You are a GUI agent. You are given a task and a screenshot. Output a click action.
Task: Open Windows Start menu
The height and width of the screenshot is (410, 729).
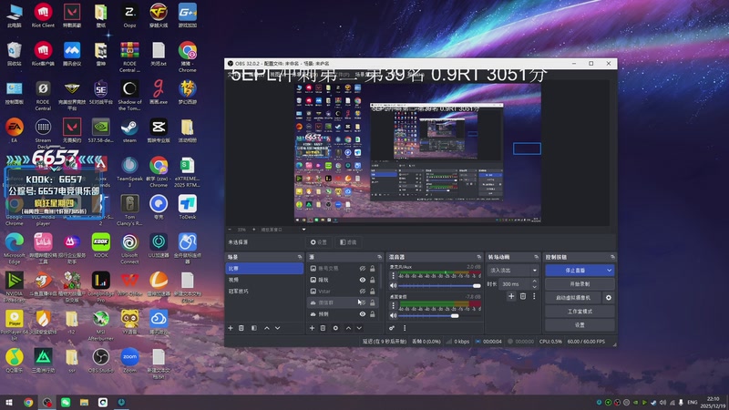click(9, 402)
